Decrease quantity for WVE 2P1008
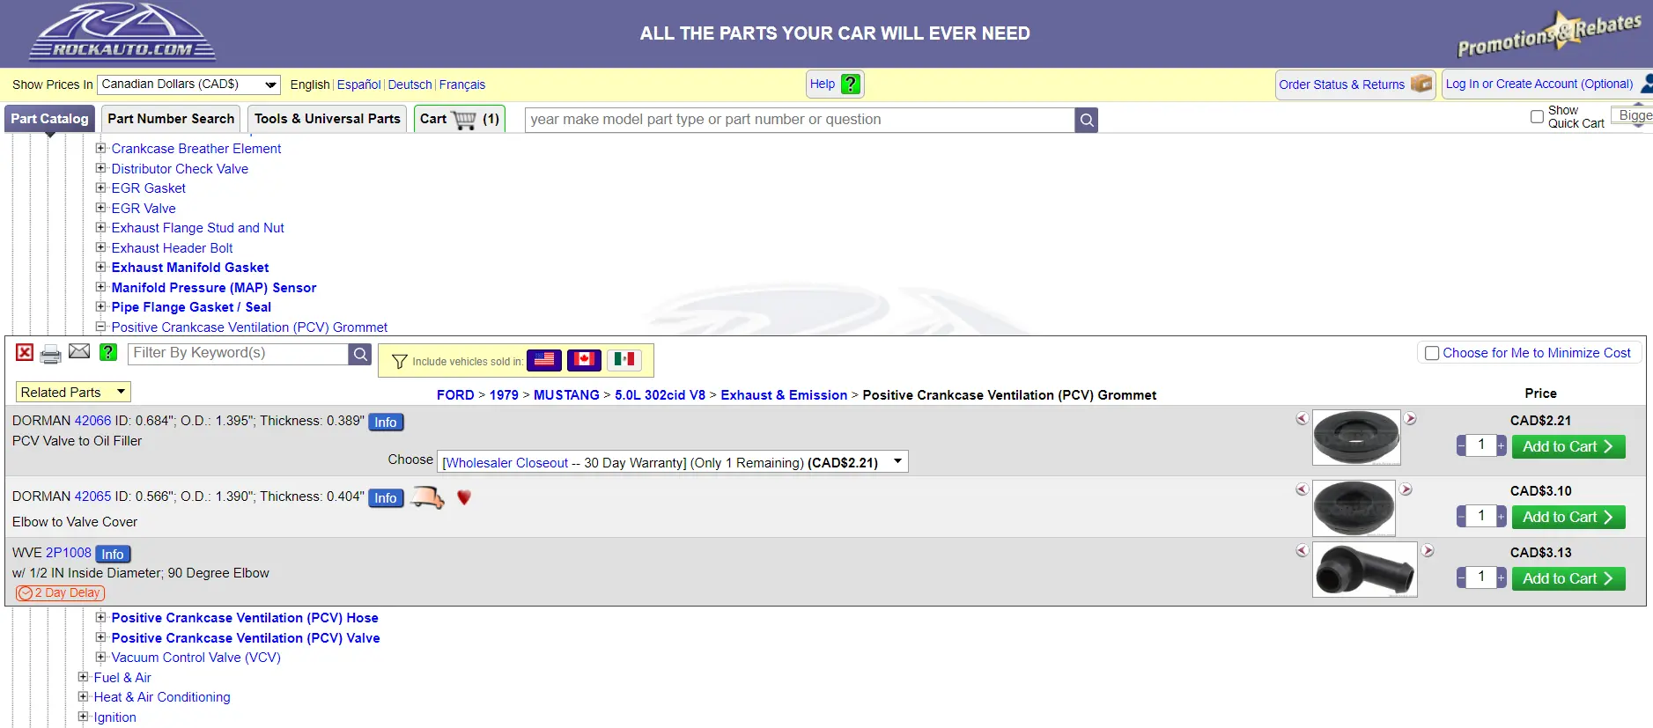This screenshot has height=728, width=1653. (x=1461, y=578)
